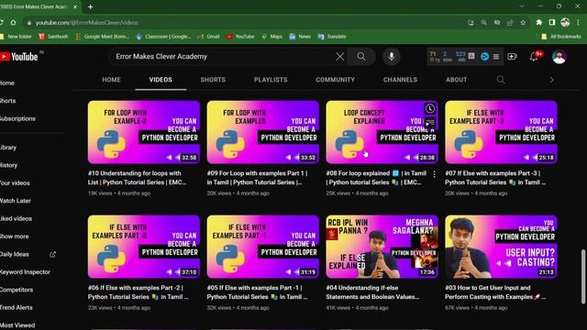The image size is (587, 330).
Task: Open Daily Ideas external link icon
Action: pos(52,255)
